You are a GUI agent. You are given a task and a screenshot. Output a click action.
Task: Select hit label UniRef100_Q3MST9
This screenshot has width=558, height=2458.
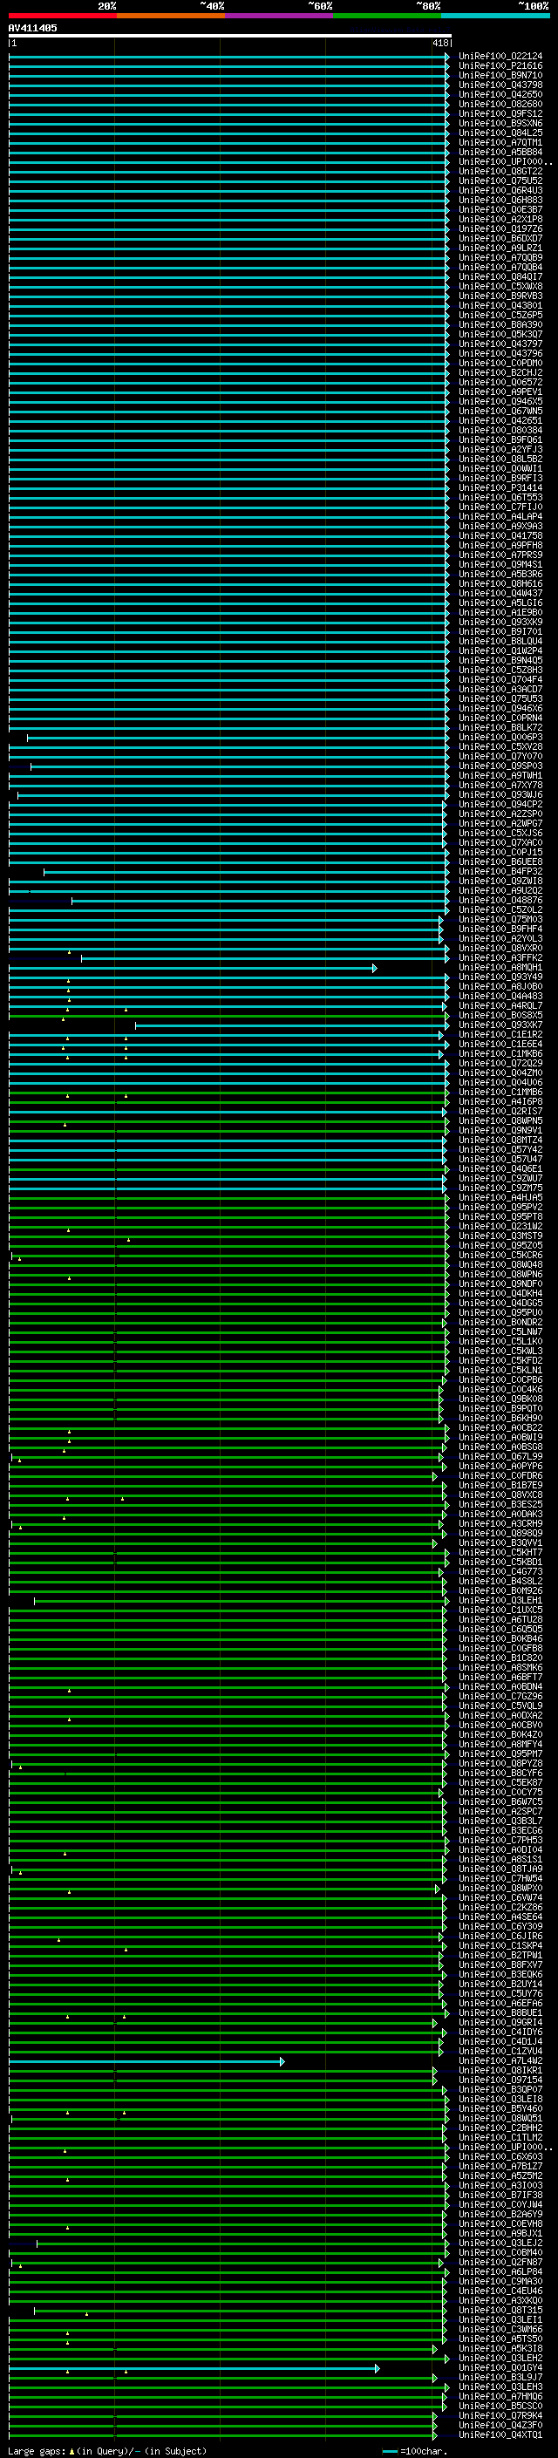[x=500, y=1236]
